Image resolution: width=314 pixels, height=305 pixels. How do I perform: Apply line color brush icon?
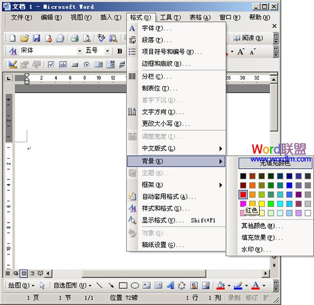(238, 285)
